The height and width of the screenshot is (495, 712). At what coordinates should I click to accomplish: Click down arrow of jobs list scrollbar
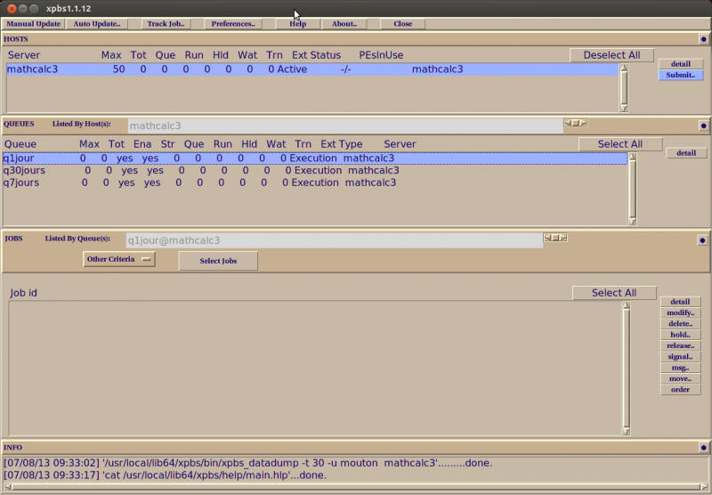click(x=627, y=431)
